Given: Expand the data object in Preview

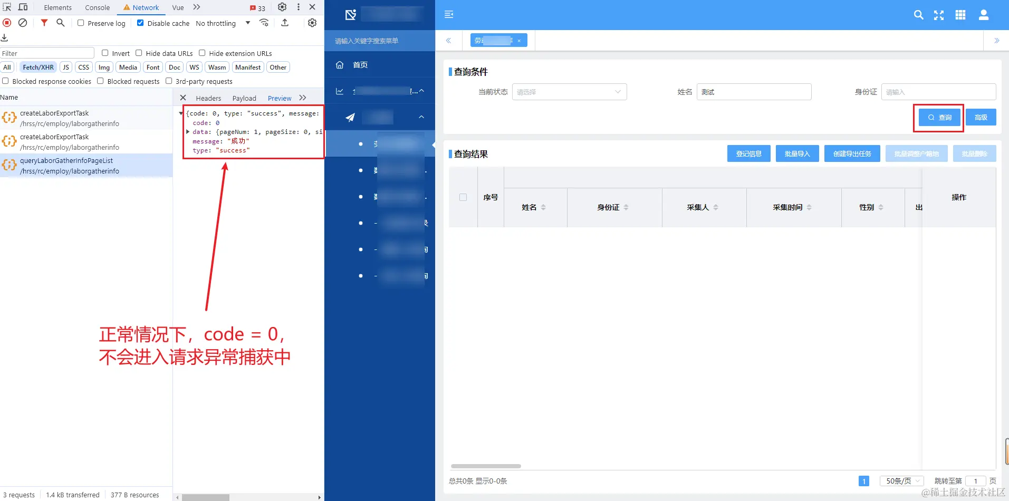Looking at the screenshot, I should (188, 132).
